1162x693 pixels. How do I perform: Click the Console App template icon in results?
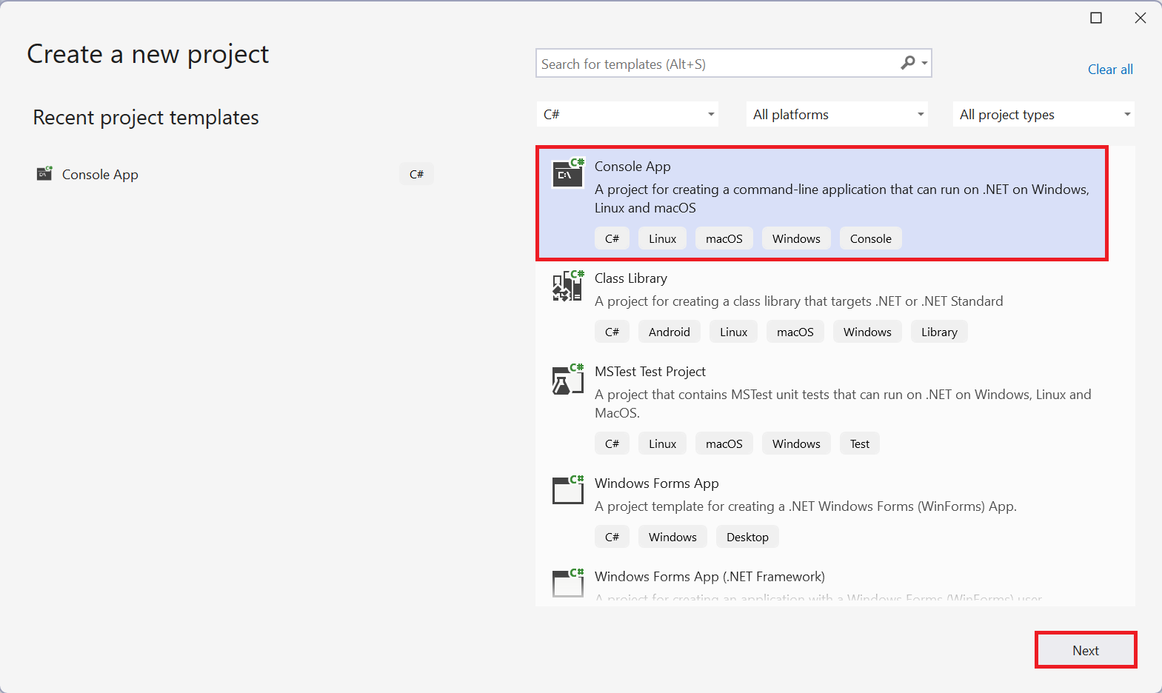pos(568,173)
